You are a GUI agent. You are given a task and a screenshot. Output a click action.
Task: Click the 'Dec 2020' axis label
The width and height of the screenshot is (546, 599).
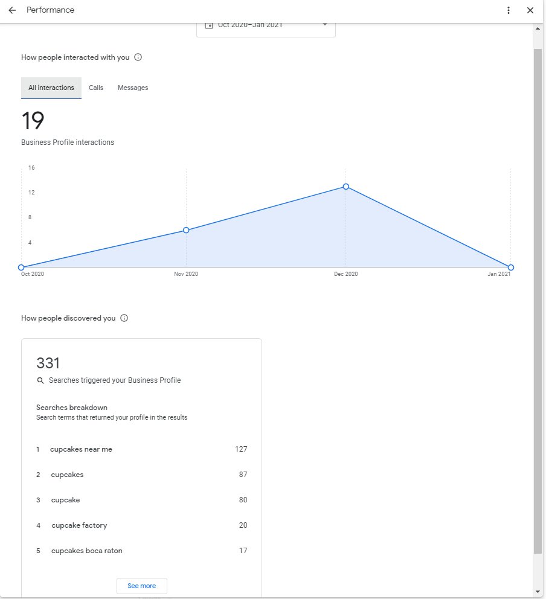click(346, 274)
